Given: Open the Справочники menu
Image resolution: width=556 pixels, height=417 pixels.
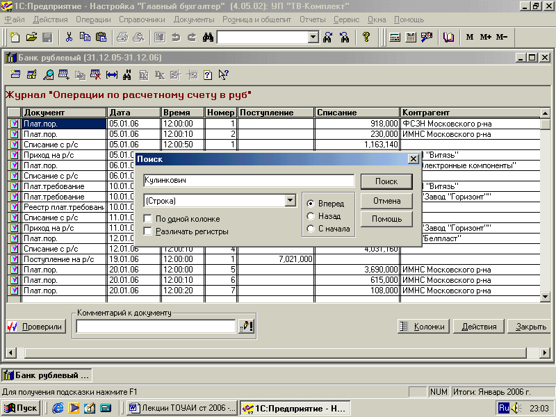Looking at the screenshot, I should click(x=142, y=19).
